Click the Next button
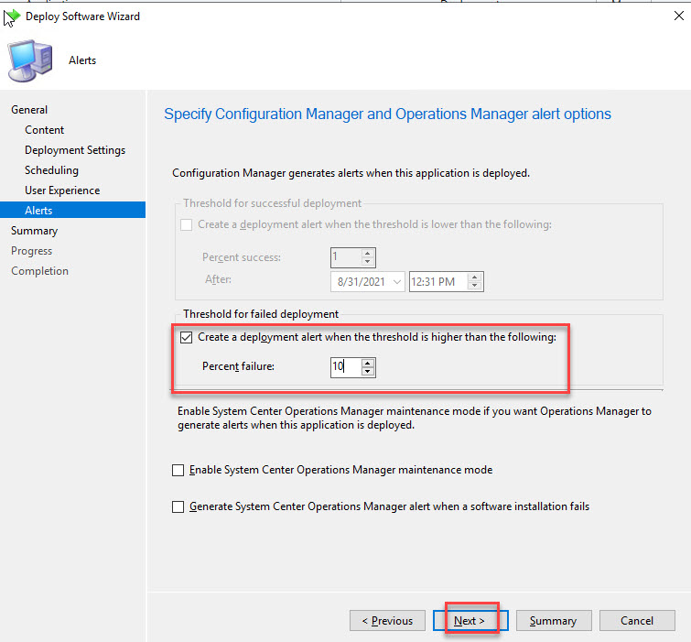691x642 pixels. pos(470,620)
